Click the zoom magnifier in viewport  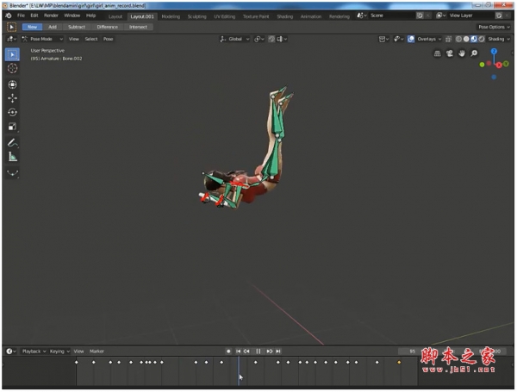point(474,53)
